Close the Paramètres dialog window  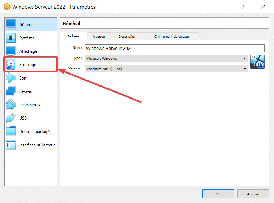click(263, 7)
